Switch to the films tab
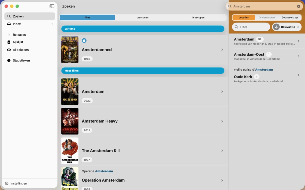 87,17
